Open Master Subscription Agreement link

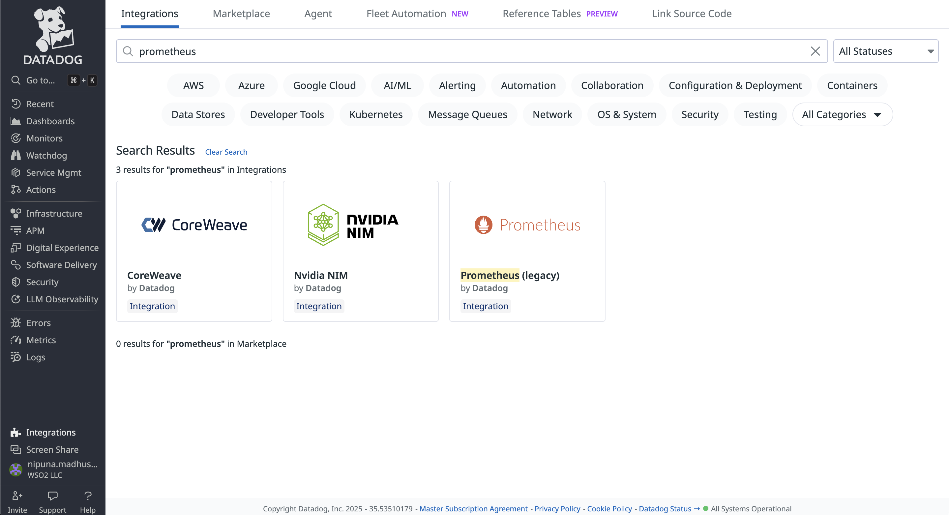pyautogui.click(x=473, y=508)
